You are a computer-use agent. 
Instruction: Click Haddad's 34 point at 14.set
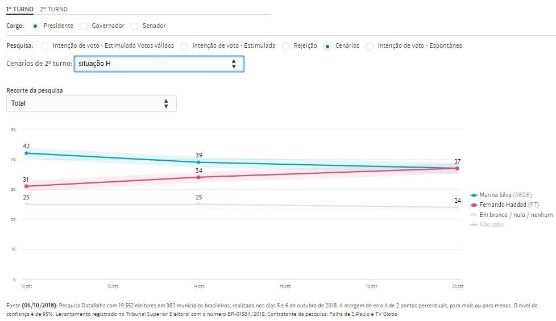point(198,177)
